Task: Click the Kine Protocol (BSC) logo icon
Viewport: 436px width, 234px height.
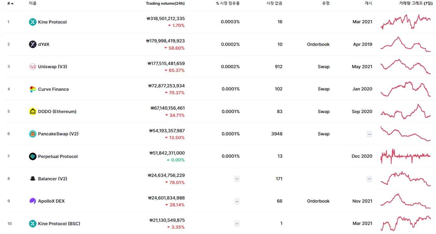Action: (32, 223)
